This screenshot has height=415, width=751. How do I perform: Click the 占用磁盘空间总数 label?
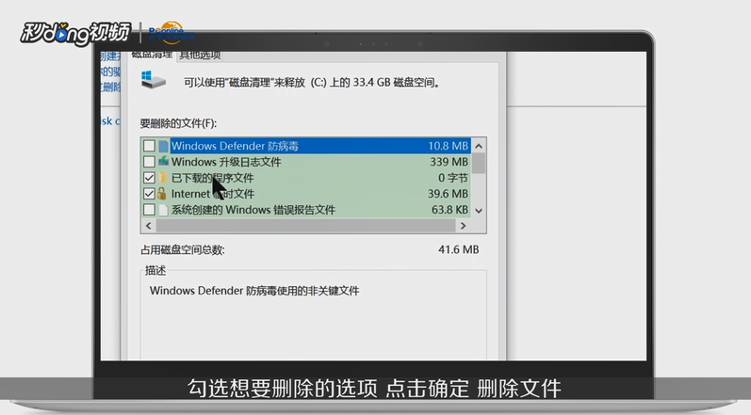click(x=183, y=250)
